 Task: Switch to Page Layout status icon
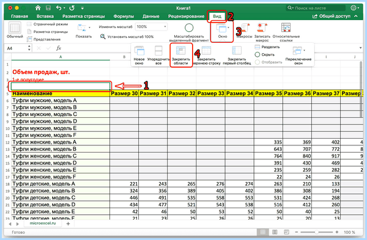pyautogui.click(x=275, y=232)
